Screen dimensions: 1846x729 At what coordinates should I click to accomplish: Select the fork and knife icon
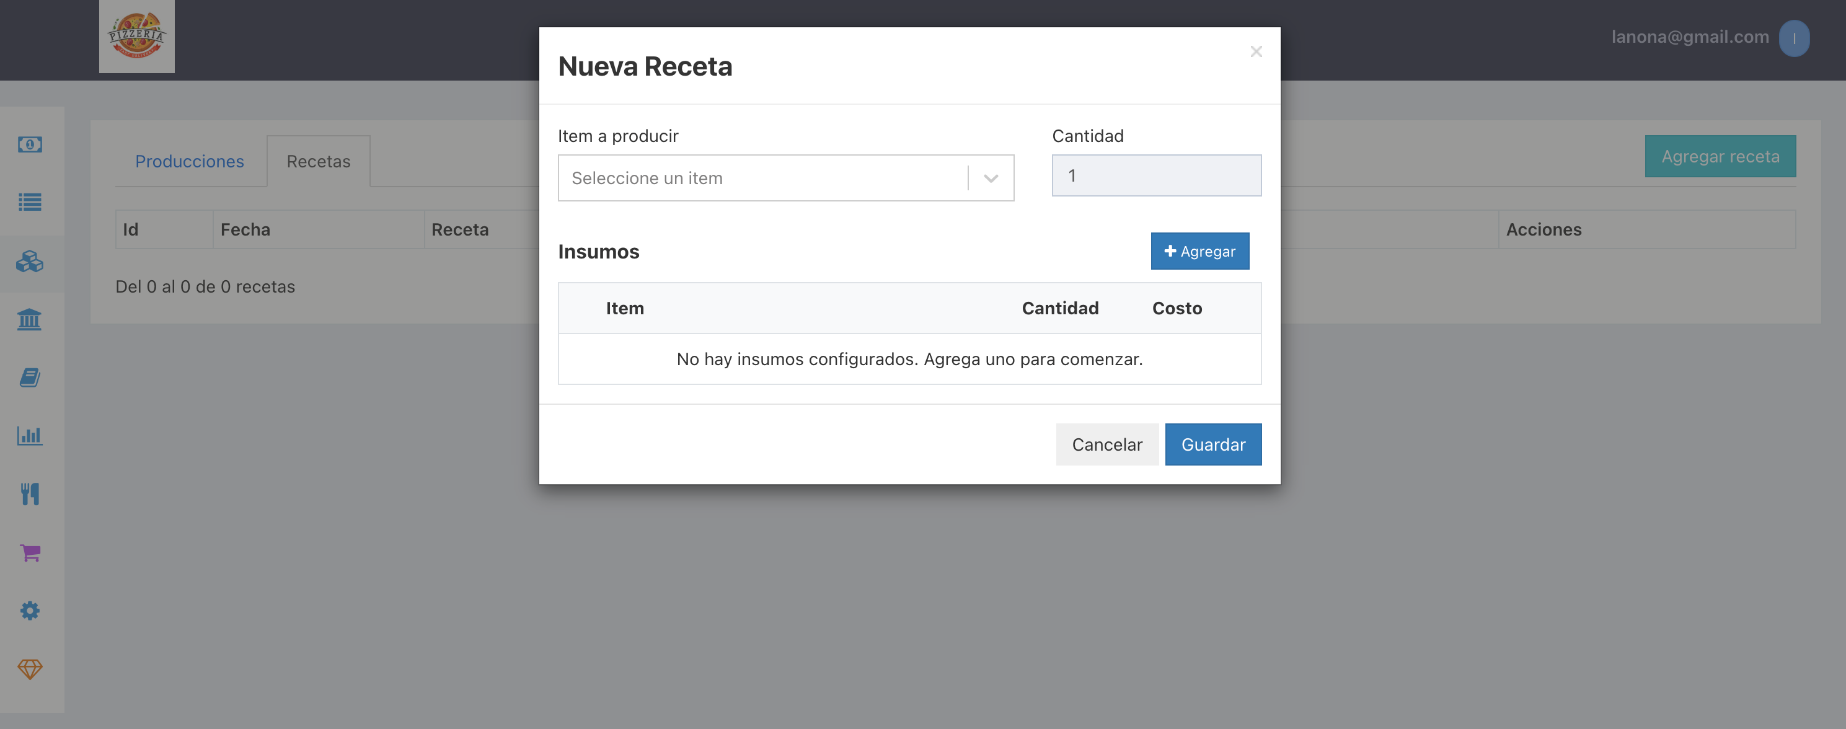point(30,494)
